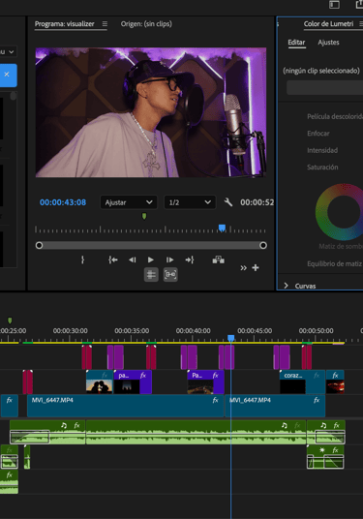Click fx badge on second MVI_6447.MP4 clip
This screenshot has height=519, width=363.
[x=317, y=400]
